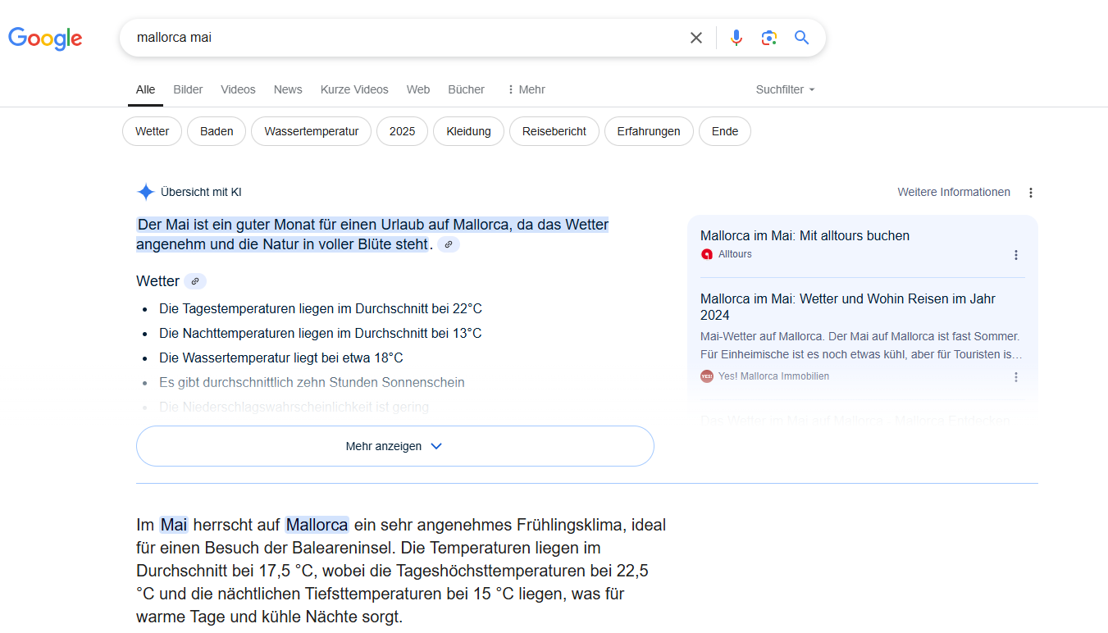
Task: Open three-dot menu for Yes! Mallorca Immobilien
Action: (1016, 377)
